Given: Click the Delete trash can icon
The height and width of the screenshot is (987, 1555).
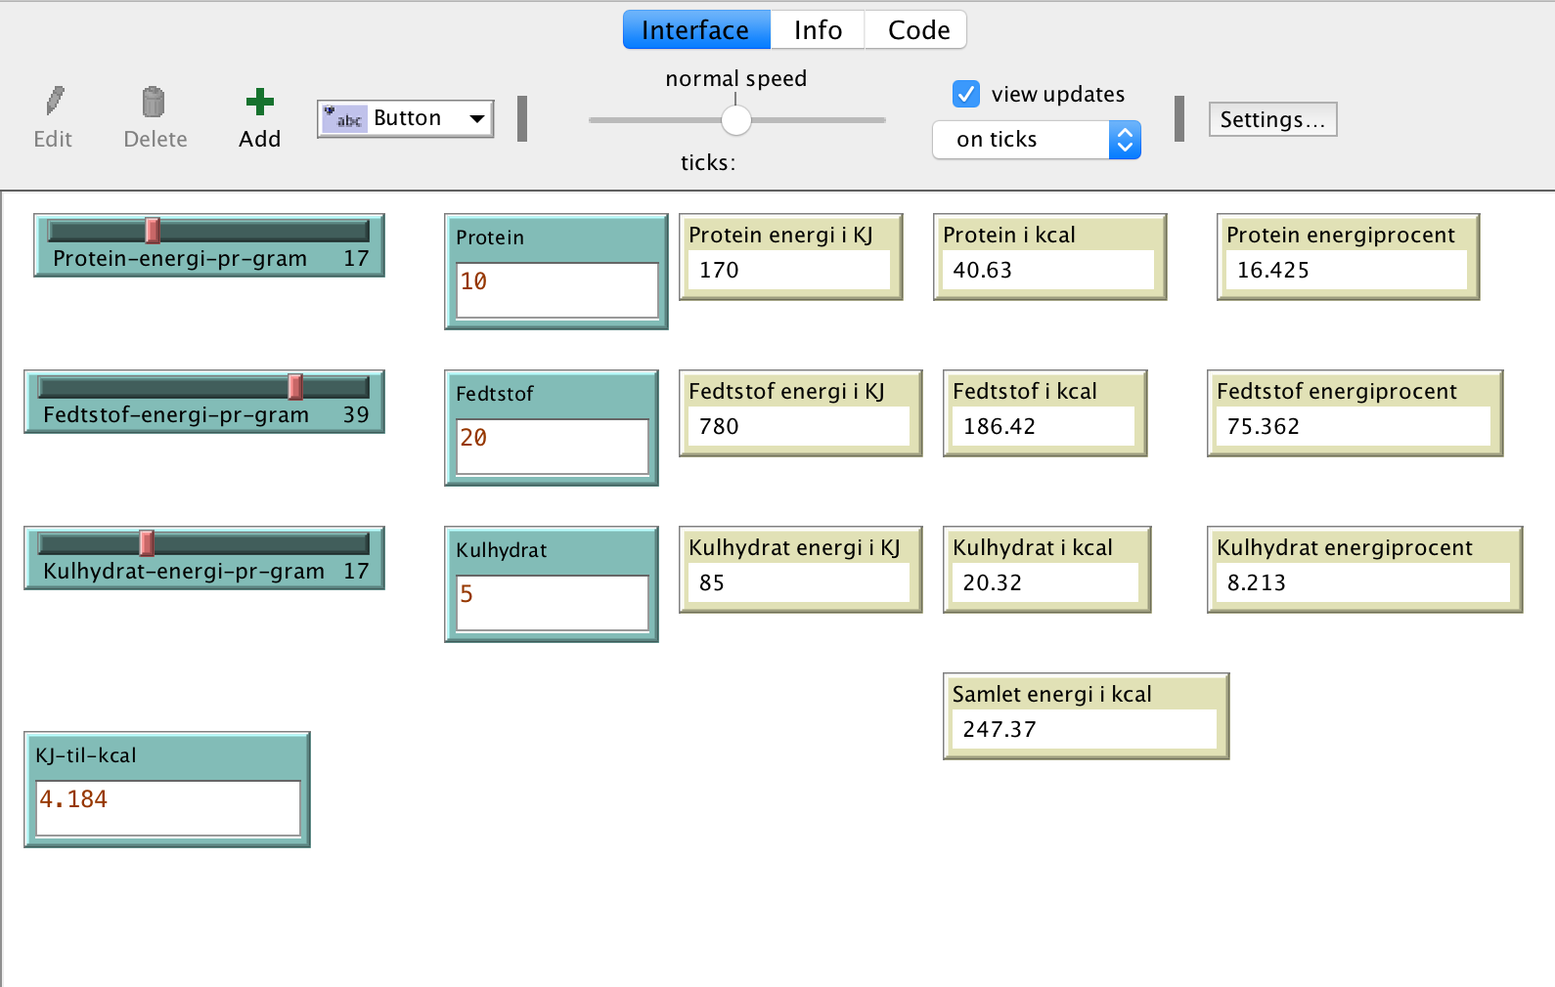Looking at the screenshot, I should [154, 102].
